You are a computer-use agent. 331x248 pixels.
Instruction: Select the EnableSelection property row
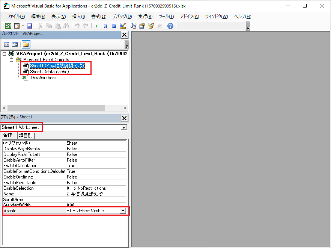[x=65, y=188]
